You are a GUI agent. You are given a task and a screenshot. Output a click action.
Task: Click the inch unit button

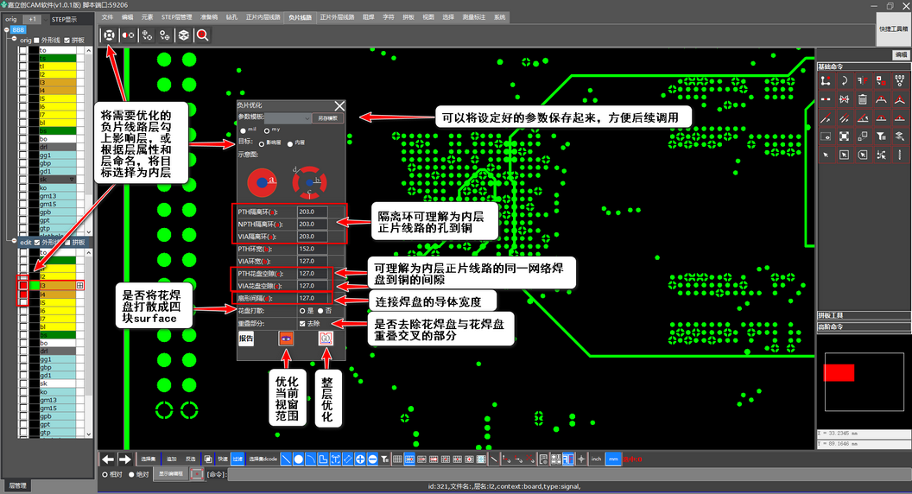pyautogui.click(x=596, y=459)
